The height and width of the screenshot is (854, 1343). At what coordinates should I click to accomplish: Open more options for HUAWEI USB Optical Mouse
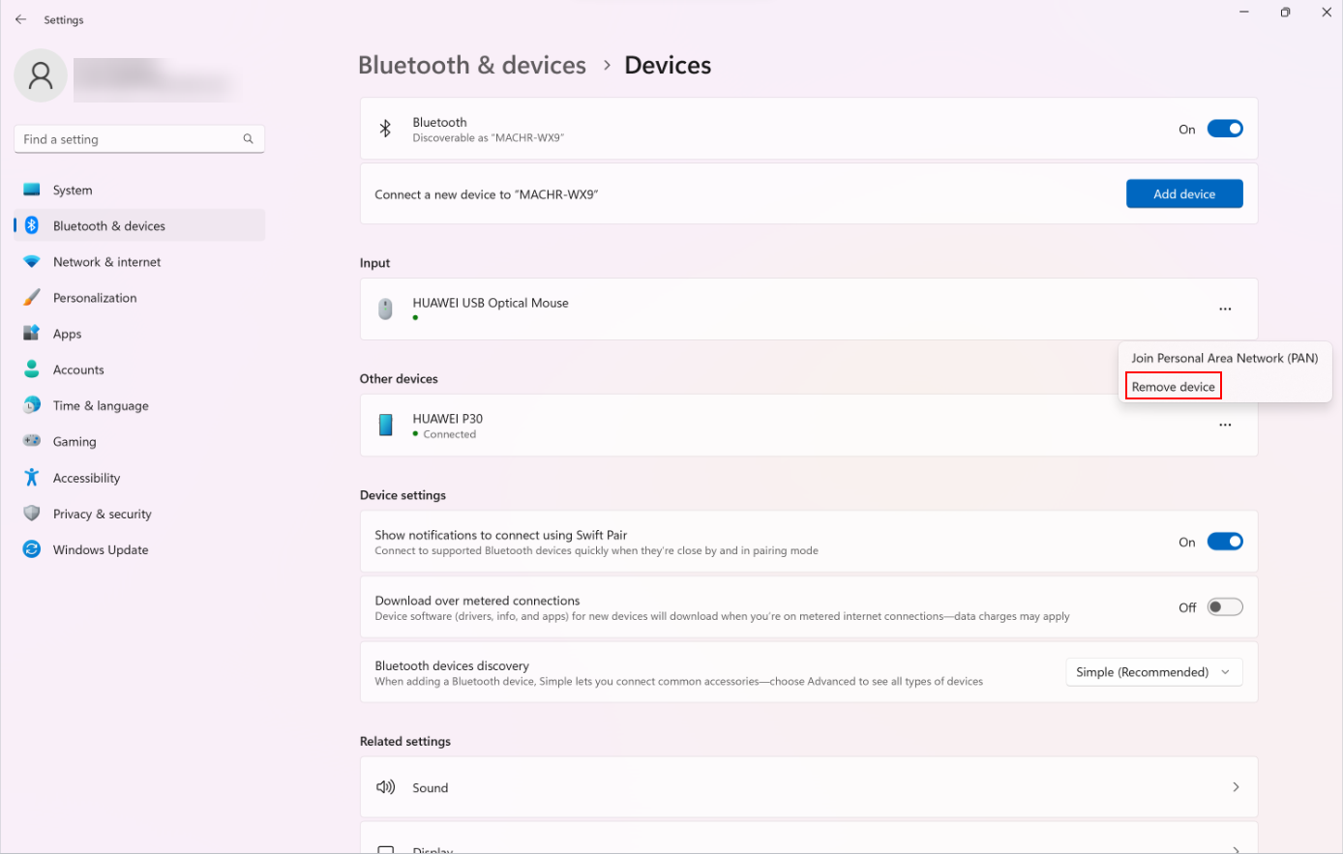point(1225,309)
